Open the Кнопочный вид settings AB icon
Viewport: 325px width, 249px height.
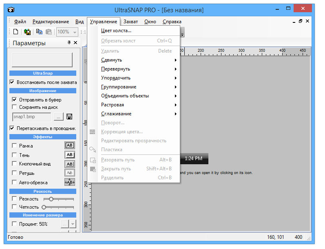(x=70, y=164)
